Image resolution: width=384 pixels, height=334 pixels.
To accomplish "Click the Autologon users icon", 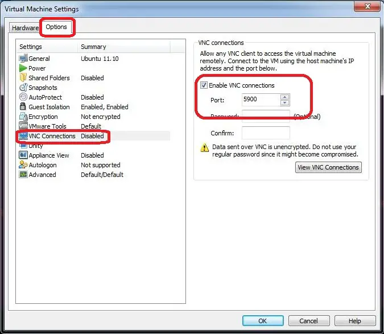I will click(23, 165).
